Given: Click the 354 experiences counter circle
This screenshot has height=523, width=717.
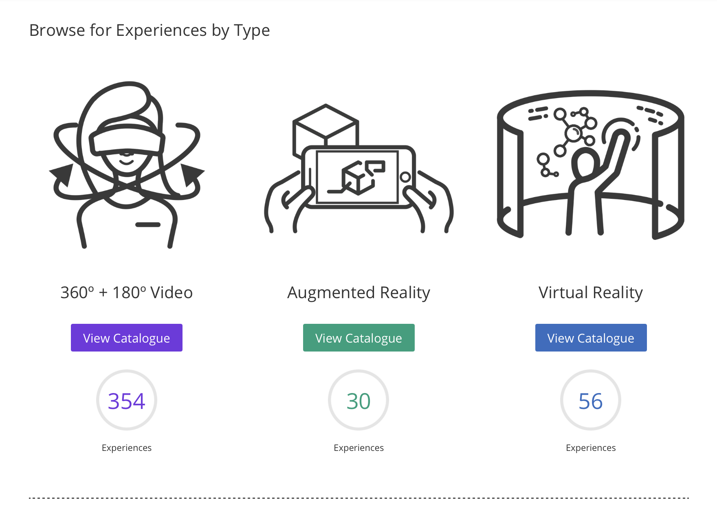Looking at the screenshot, I should (x=127, y=400).
